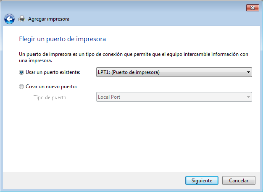Image resolution: width=263 pixels, height=192 pixels.
Task: Select 'Usar un puerto existente' radio button
Action: point(21,72)
